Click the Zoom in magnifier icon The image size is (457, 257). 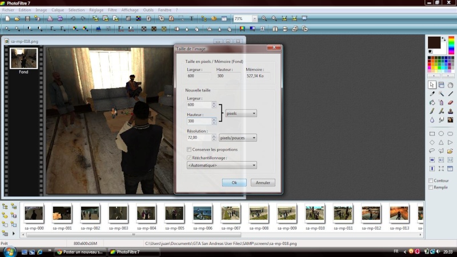[264, 18]
